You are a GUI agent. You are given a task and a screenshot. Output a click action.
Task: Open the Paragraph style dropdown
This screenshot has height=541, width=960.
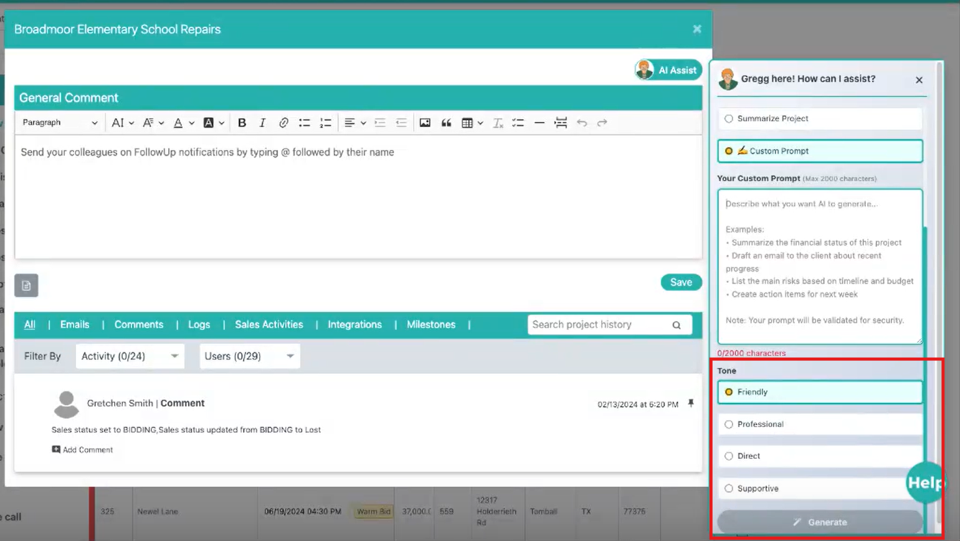60,123
